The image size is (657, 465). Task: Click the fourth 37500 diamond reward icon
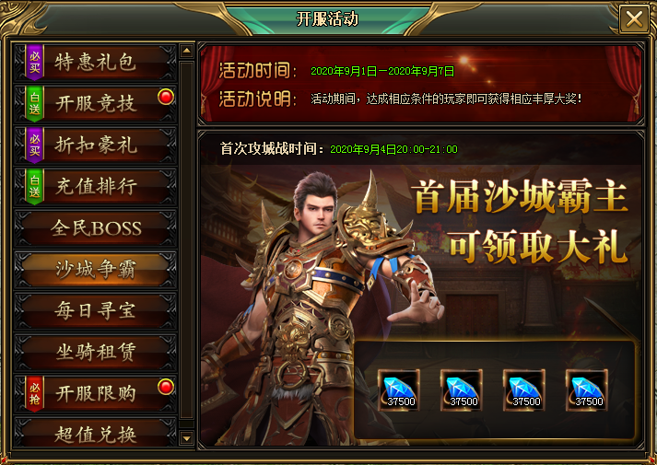tap(587, 389)
